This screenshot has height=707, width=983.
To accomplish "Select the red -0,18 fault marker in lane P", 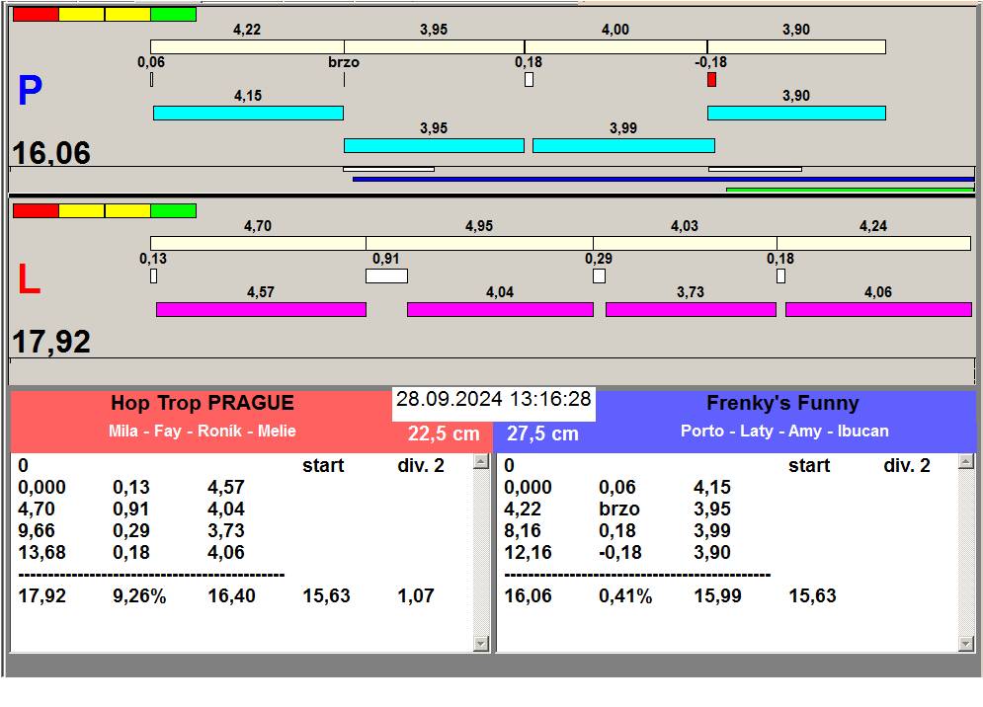I will pos(711,79).
